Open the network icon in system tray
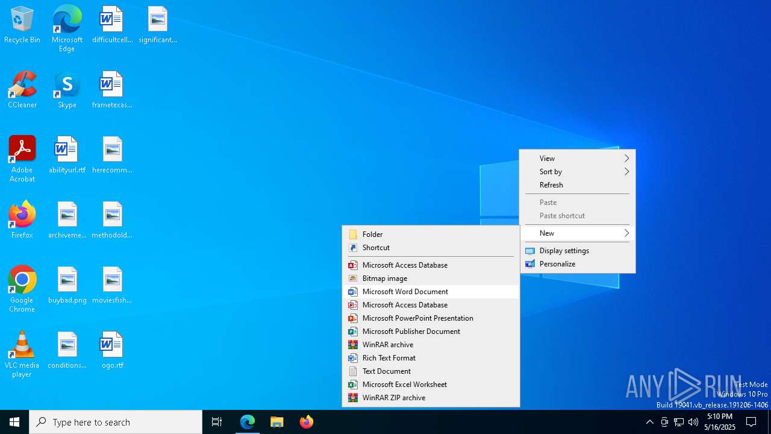Viewport: 771px width, 434px height. pyautogui.click(x=679, y=422)
